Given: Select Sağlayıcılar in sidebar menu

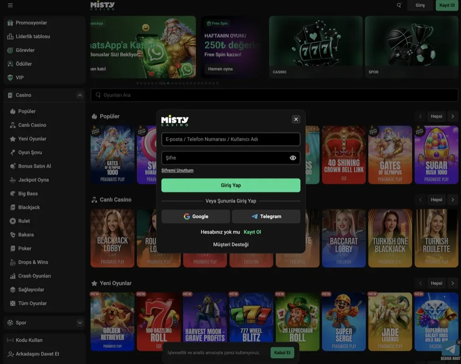Looking at the screenshot, I should [44, 290].
